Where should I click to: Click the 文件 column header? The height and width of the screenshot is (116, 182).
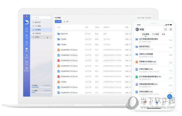coord(59,27)
